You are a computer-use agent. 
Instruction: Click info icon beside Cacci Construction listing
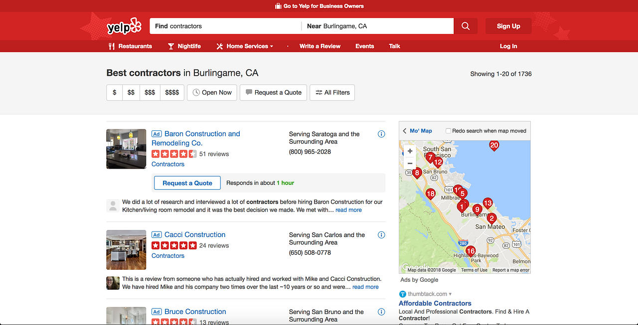click(x=381, y=235)
